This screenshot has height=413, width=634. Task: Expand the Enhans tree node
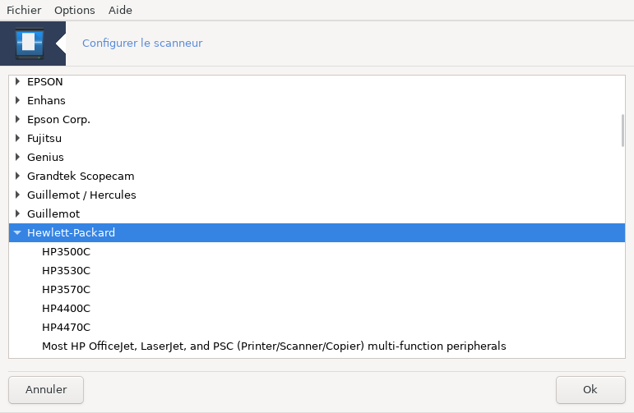coord(18,101)
